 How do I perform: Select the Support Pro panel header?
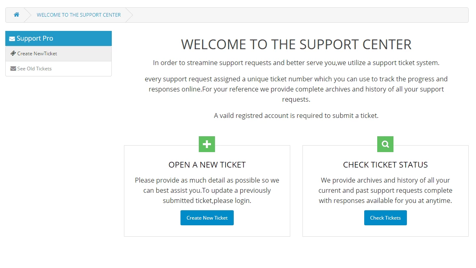(x=58, y=38)
